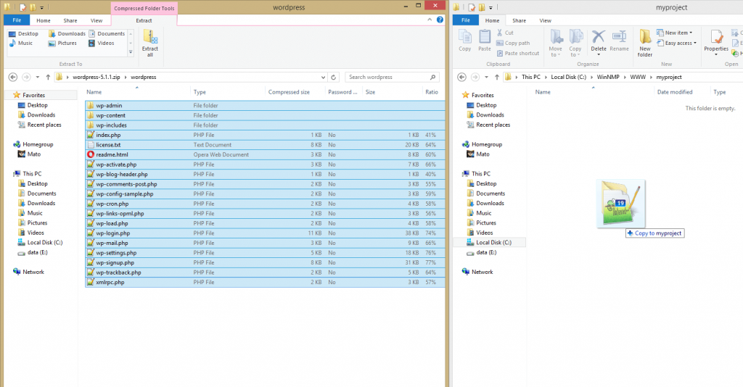Click Copy icon in myproject ribbon
743x387 pixels.
click(x=465, y=41)
